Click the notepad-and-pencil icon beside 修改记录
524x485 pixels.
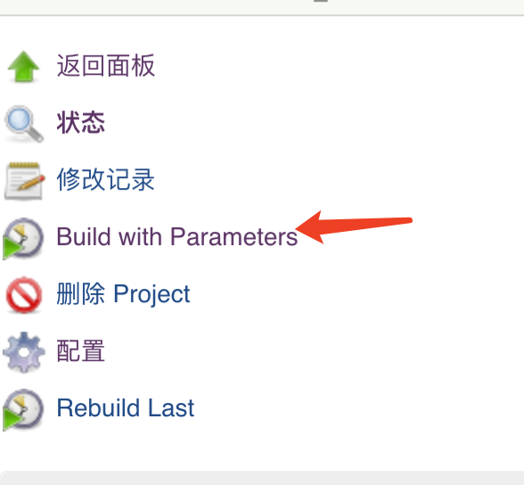tap(24, 180)
